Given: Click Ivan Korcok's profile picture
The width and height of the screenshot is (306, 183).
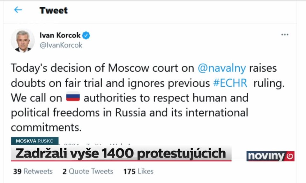Looking at the screenshot, I should coord(23,41).
